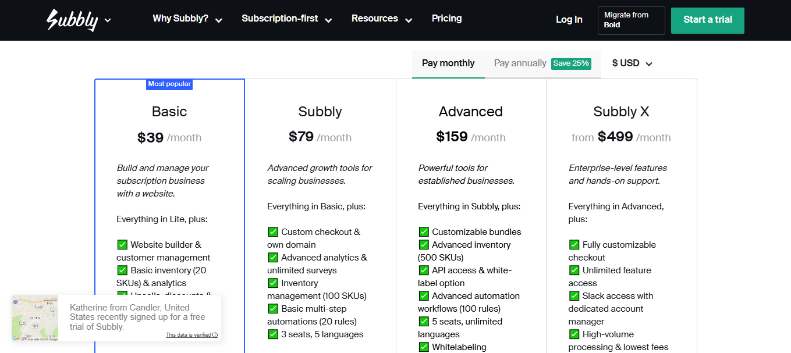The width and height of the screenshot is (791, 353).
Task: Click the green check next to Customizable bundles
Action: [x=424, y=232]
